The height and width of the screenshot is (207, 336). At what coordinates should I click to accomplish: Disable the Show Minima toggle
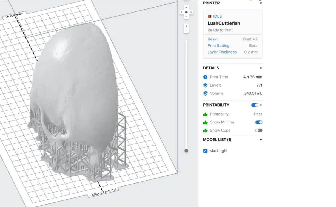259,122
